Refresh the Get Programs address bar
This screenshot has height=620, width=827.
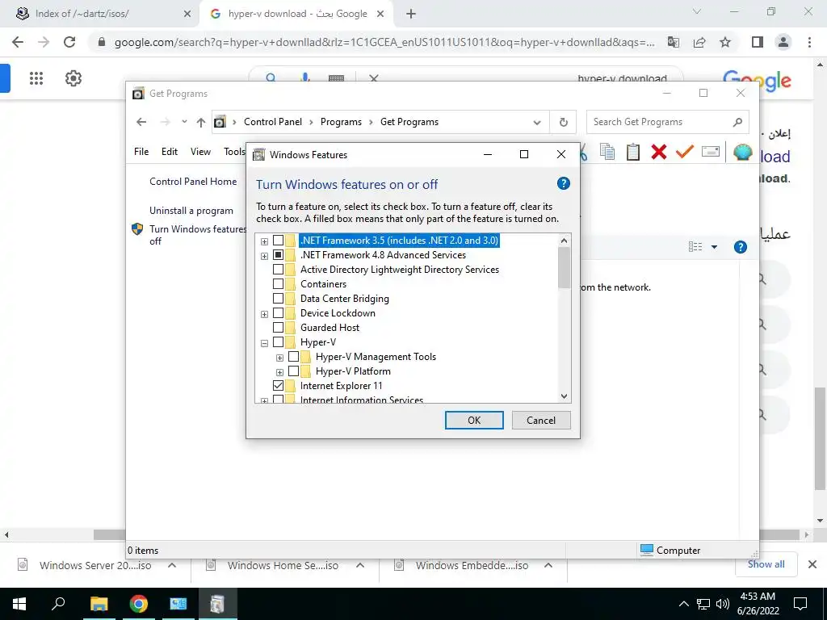point(563,123)
